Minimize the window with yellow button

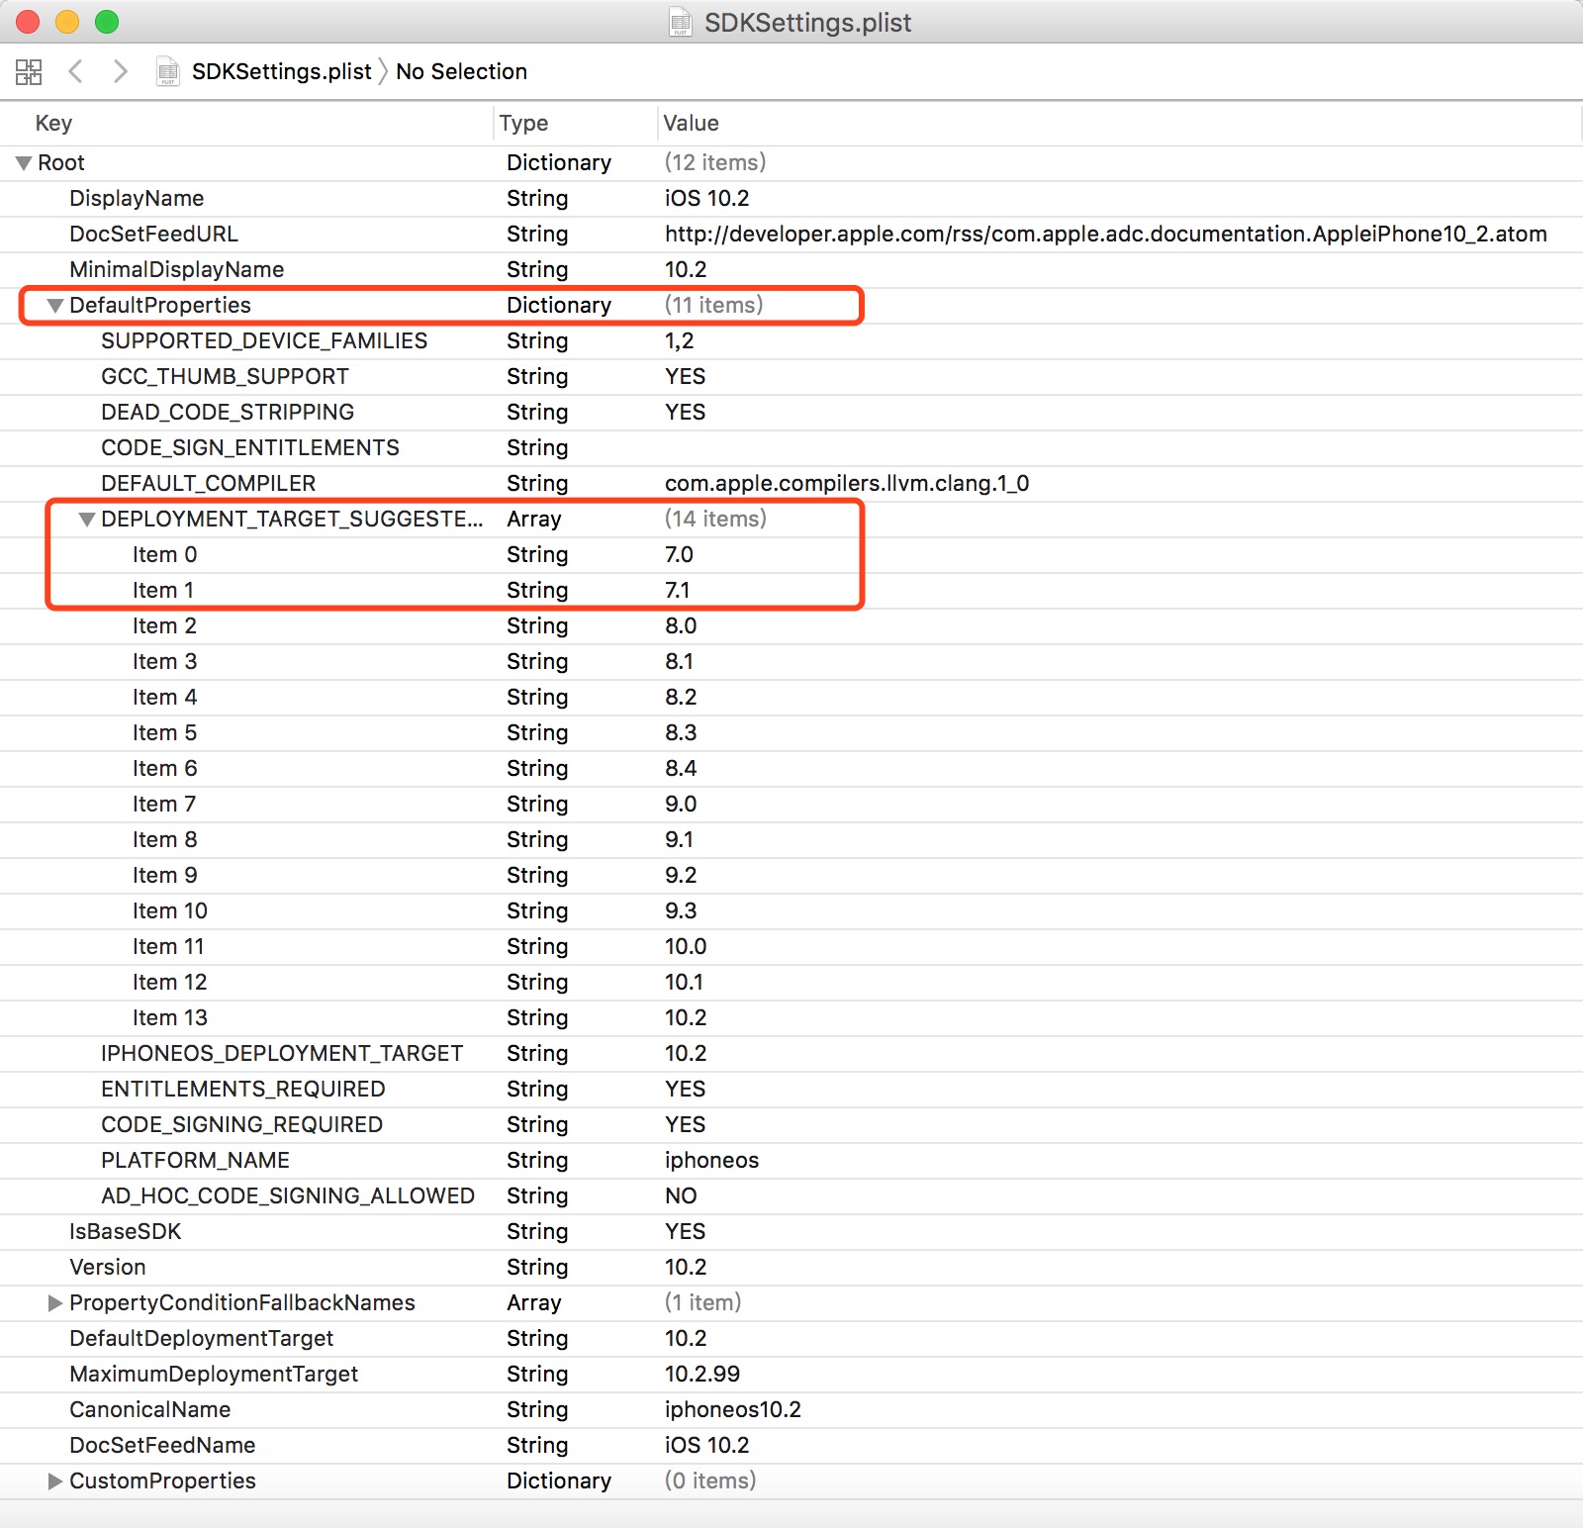[x=67, y=22]
